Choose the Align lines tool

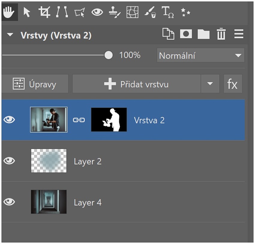pyautogui.click(x=62, y=12)
